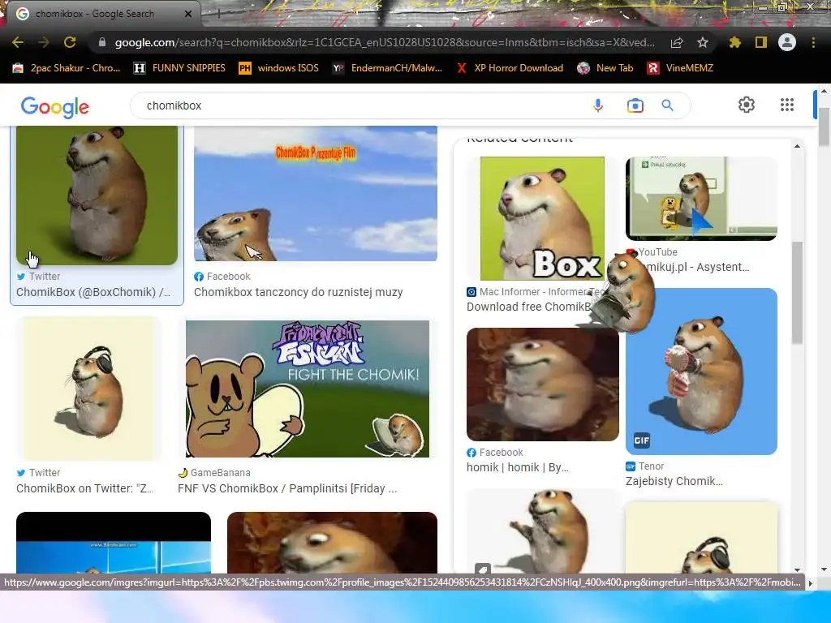Click the lock icon in the address bar

(102, 42)
